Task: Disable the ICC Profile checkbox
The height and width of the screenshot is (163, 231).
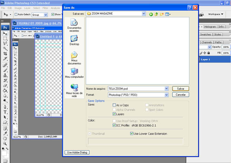Action: point(115,125)
